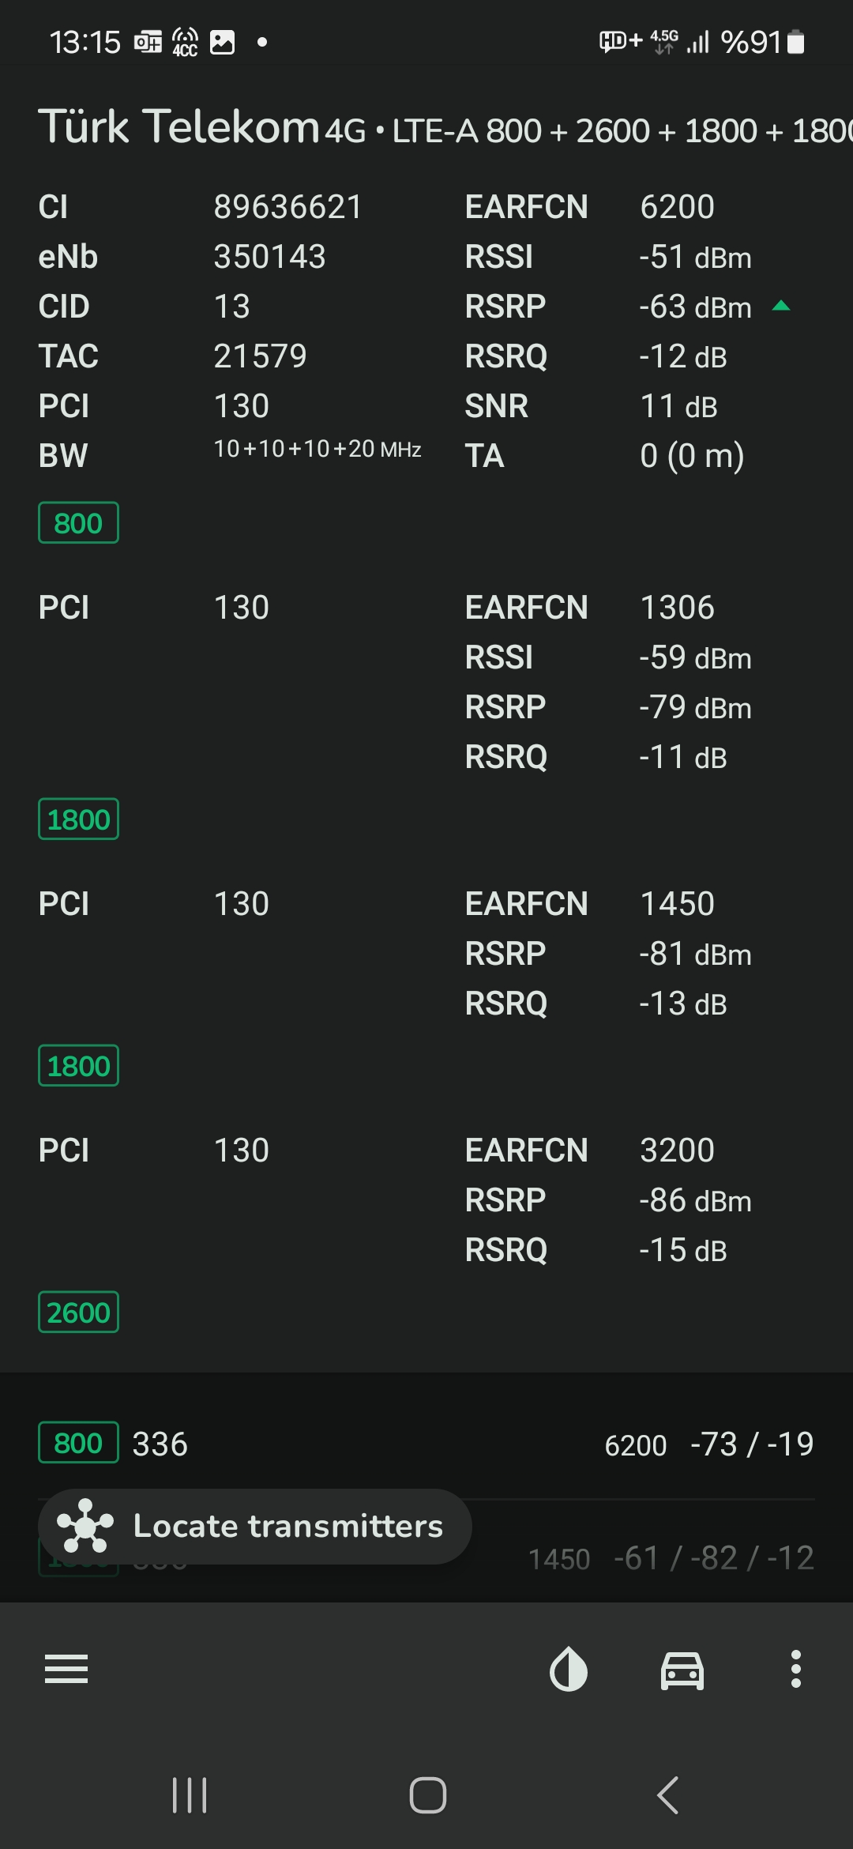The height and width of the screenshot is (1849, 853).
Task: Open neighbor cell 336 row
Action: (x=426, y=1444)
